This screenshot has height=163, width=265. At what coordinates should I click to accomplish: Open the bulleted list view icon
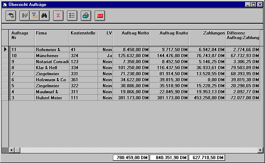tap(72, 16)
